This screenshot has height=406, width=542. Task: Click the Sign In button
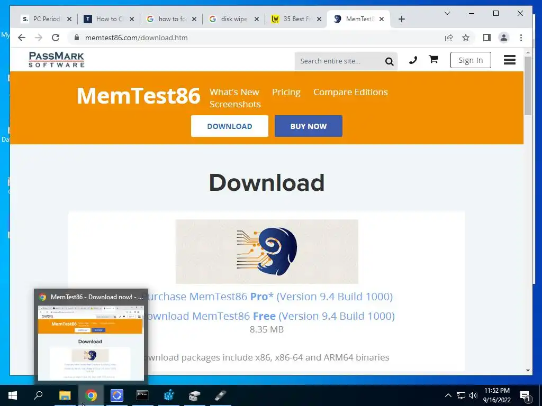471,60
